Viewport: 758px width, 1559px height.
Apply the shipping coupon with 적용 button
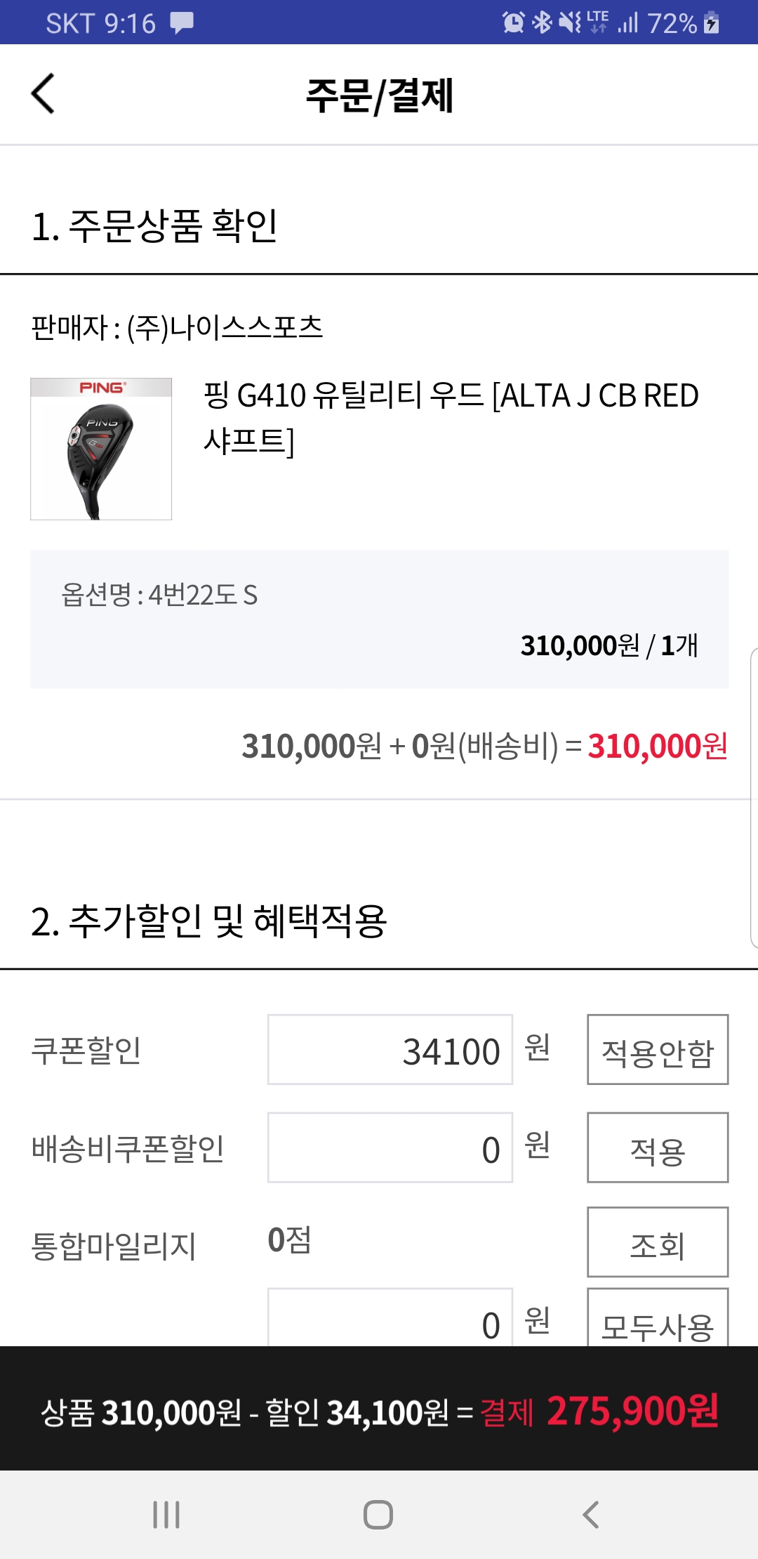tap(657, 1148)
